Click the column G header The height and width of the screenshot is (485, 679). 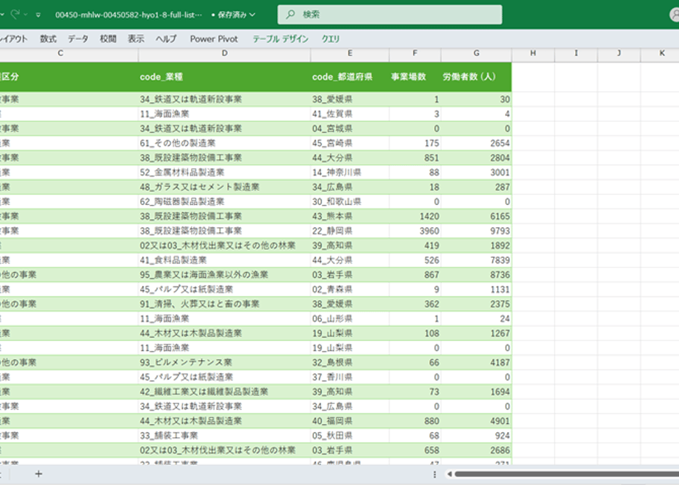pyautogui.click(x=476, y=53)
